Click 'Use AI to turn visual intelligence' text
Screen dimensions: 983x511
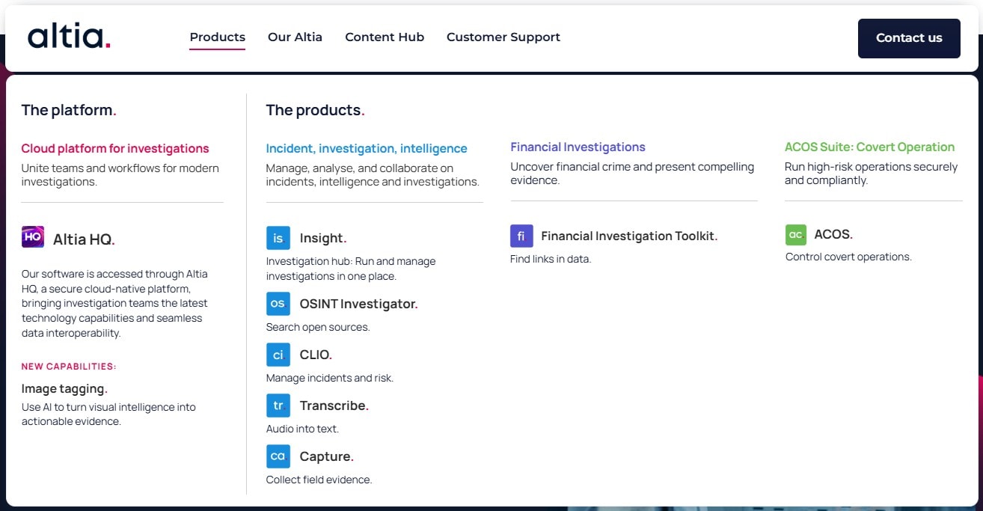(108, 414)
